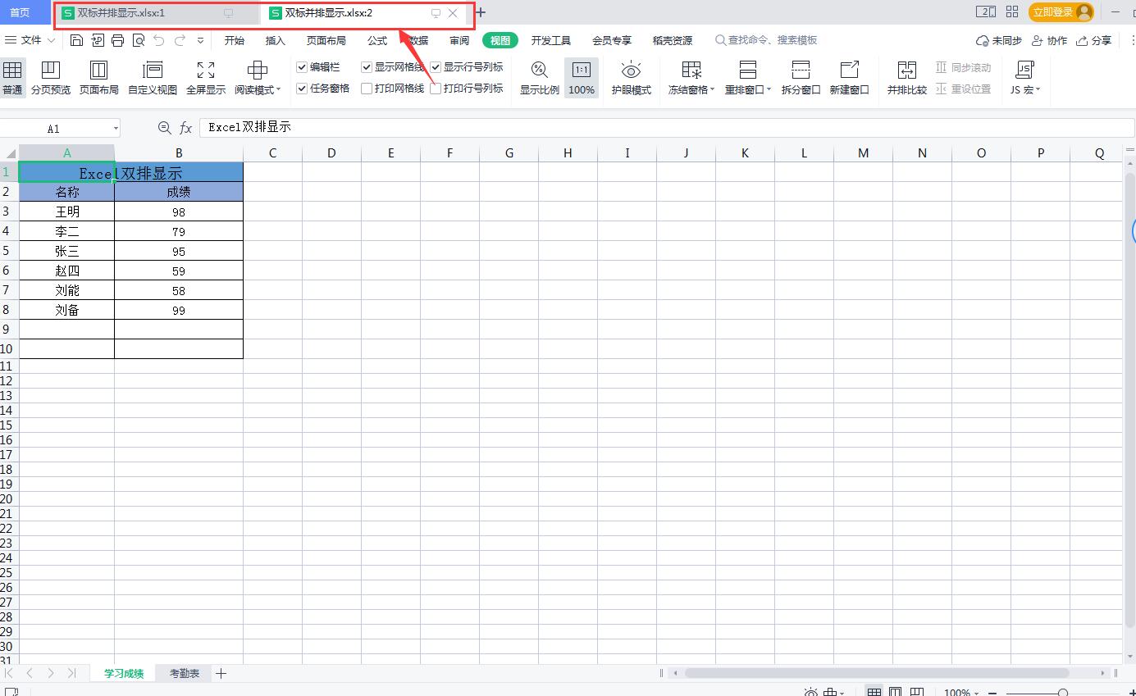Click the 分享 share button
Viewport: 1136px width, 696px height.
1094,40
